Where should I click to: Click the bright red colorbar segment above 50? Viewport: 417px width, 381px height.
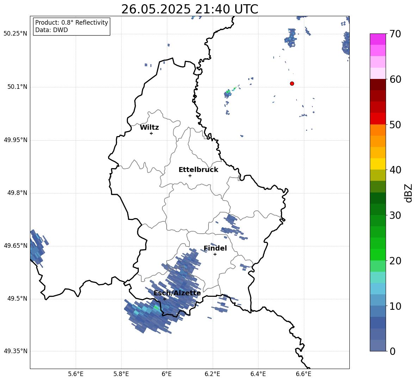(x=378, y=118)
